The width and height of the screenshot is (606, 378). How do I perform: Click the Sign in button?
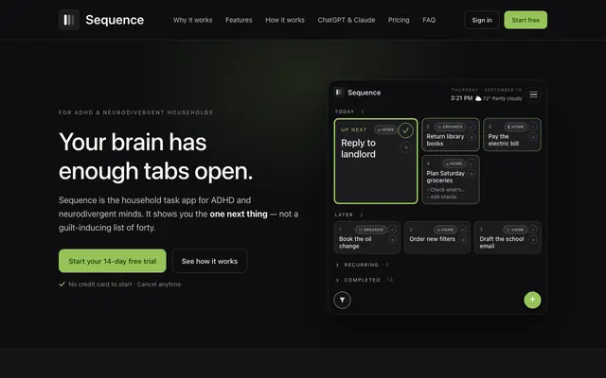[482, 20]
